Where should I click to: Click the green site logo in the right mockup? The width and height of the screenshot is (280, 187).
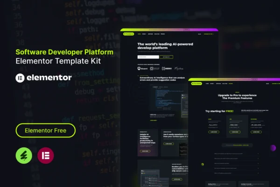196,84
